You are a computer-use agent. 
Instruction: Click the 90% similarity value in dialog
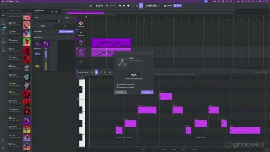pos(134,75)
